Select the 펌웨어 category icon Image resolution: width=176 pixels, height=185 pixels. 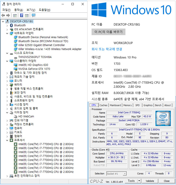(11, 136)
